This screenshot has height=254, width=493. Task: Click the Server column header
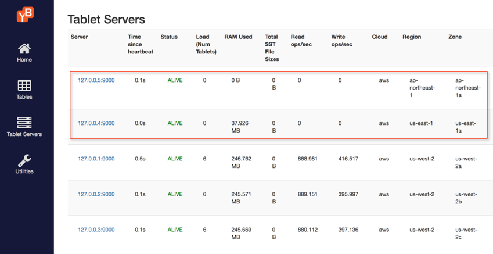click(x=80, y=37)
